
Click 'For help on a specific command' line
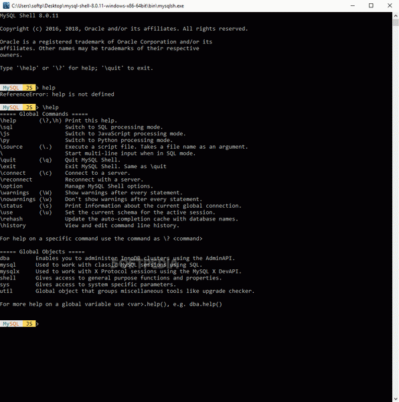101,239
